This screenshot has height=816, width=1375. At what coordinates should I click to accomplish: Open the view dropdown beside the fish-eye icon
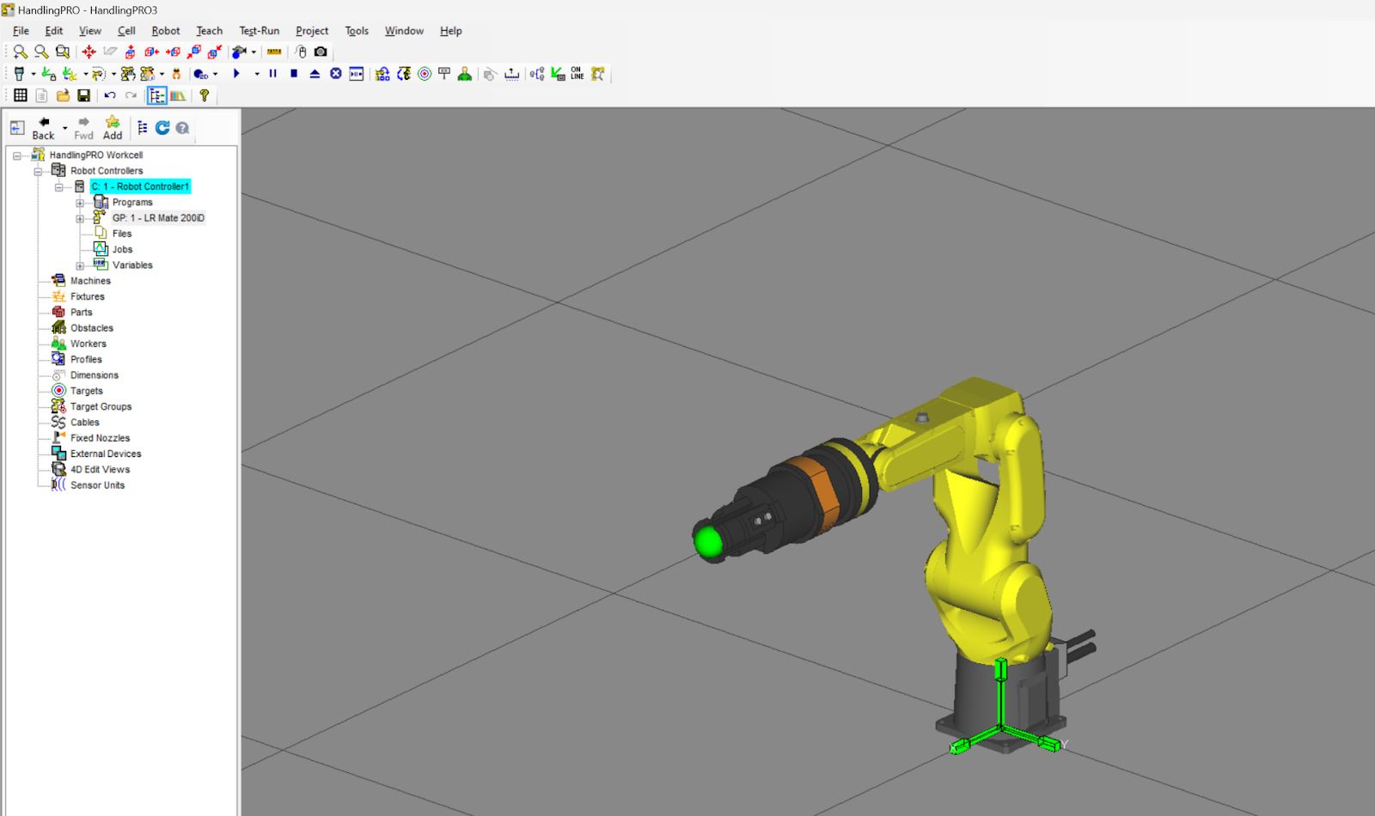point(254,52)
